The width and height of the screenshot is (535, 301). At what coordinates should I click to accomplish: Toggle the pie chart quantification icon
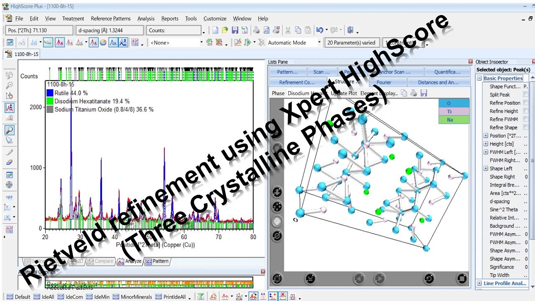coord(103,42)
